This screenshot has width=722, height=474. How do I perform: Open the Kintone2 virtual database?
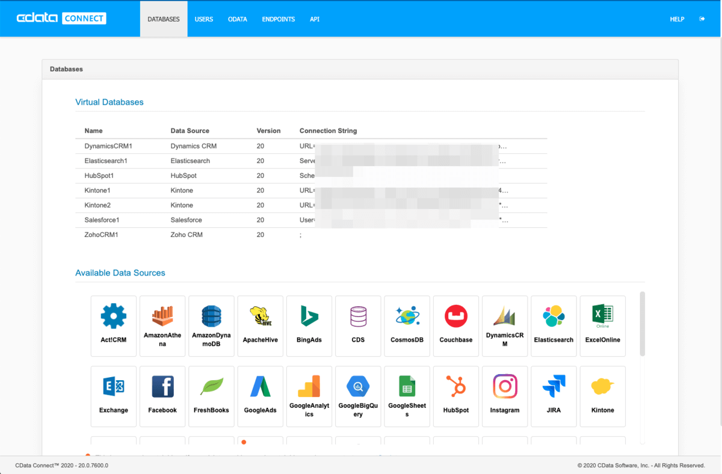pyautogui.click(x=311, y=205)
